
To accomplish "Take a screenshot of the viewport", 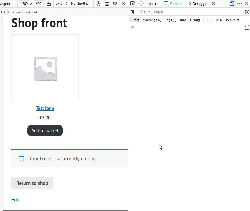I will click(x=107, y=3).
